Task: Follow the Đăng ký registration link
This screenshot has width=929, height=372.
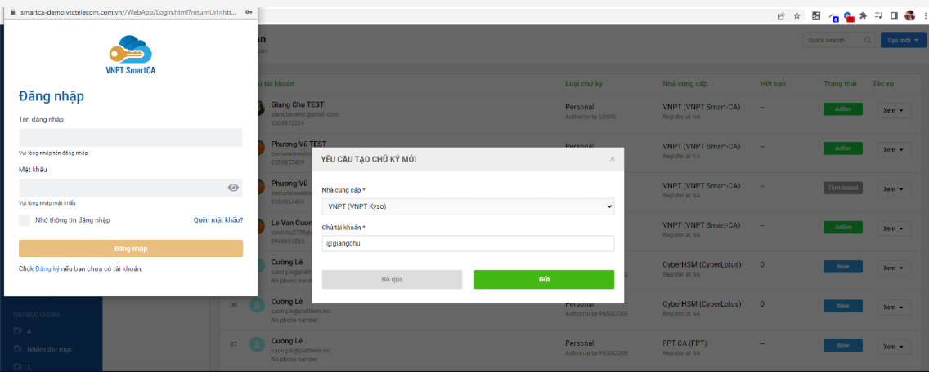Action: click(x=47, y=268)
